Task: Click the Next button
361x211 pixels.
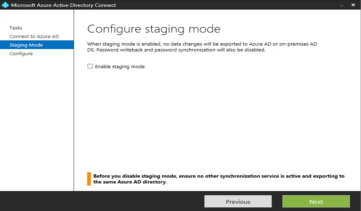Action: tap(316, 202)
